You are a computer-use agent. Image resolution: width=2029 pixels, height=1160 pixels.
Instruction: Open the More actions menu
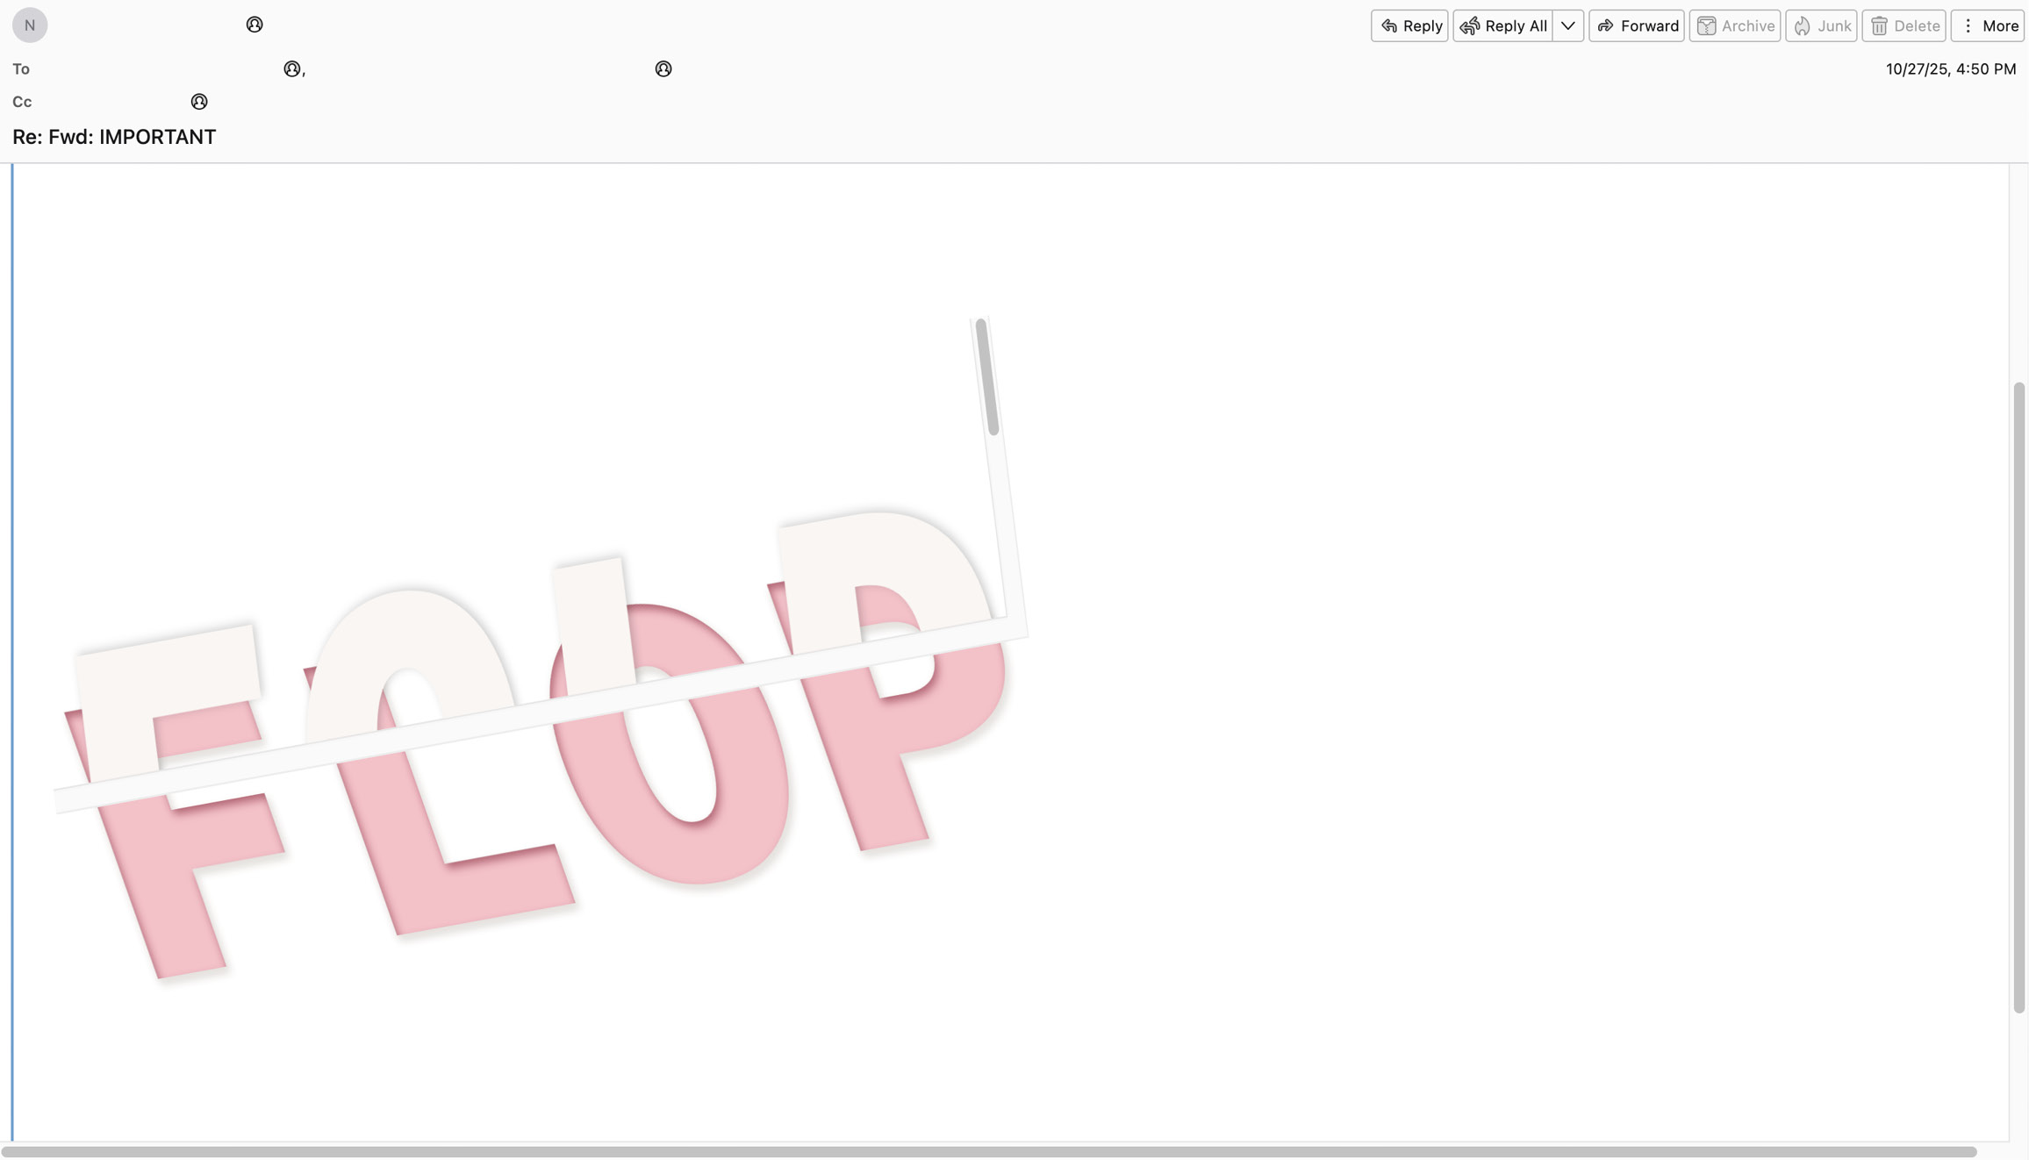(x=1989, y=25)
